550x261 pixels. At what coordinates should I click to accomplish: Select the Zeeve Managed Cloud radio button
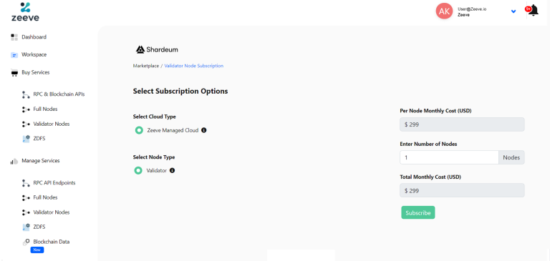tap(139, 130)
